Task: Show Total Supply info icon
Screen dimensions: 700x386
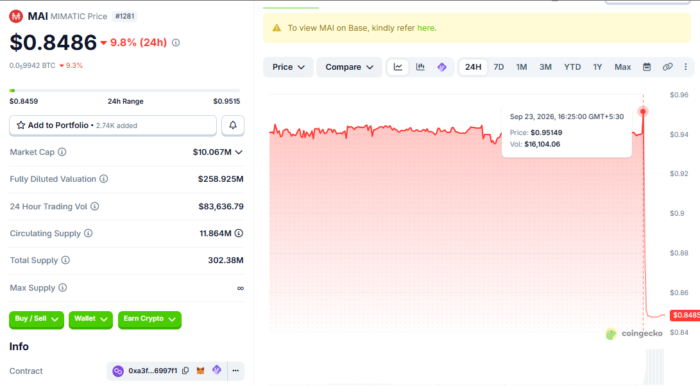Action: click(65, 260)
